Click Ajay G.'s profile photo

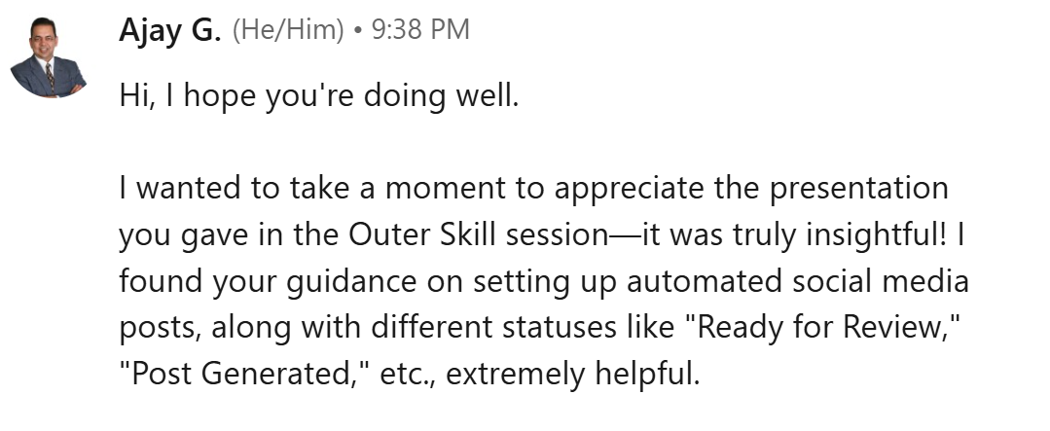49,60
